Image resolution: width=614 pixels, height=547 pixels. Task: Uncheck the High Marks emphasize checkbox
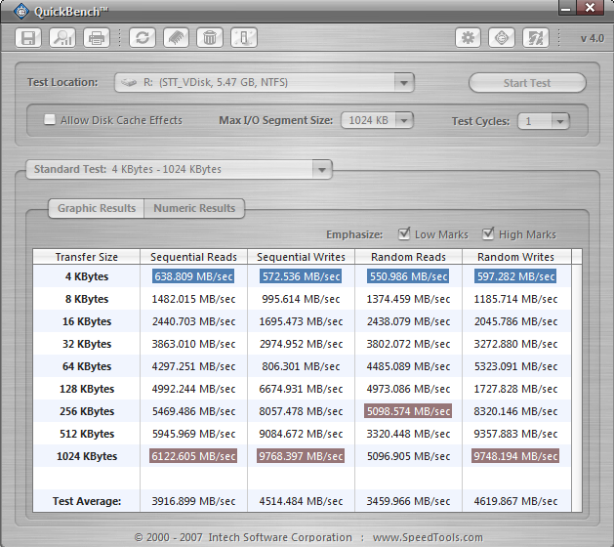pos(488,234)
